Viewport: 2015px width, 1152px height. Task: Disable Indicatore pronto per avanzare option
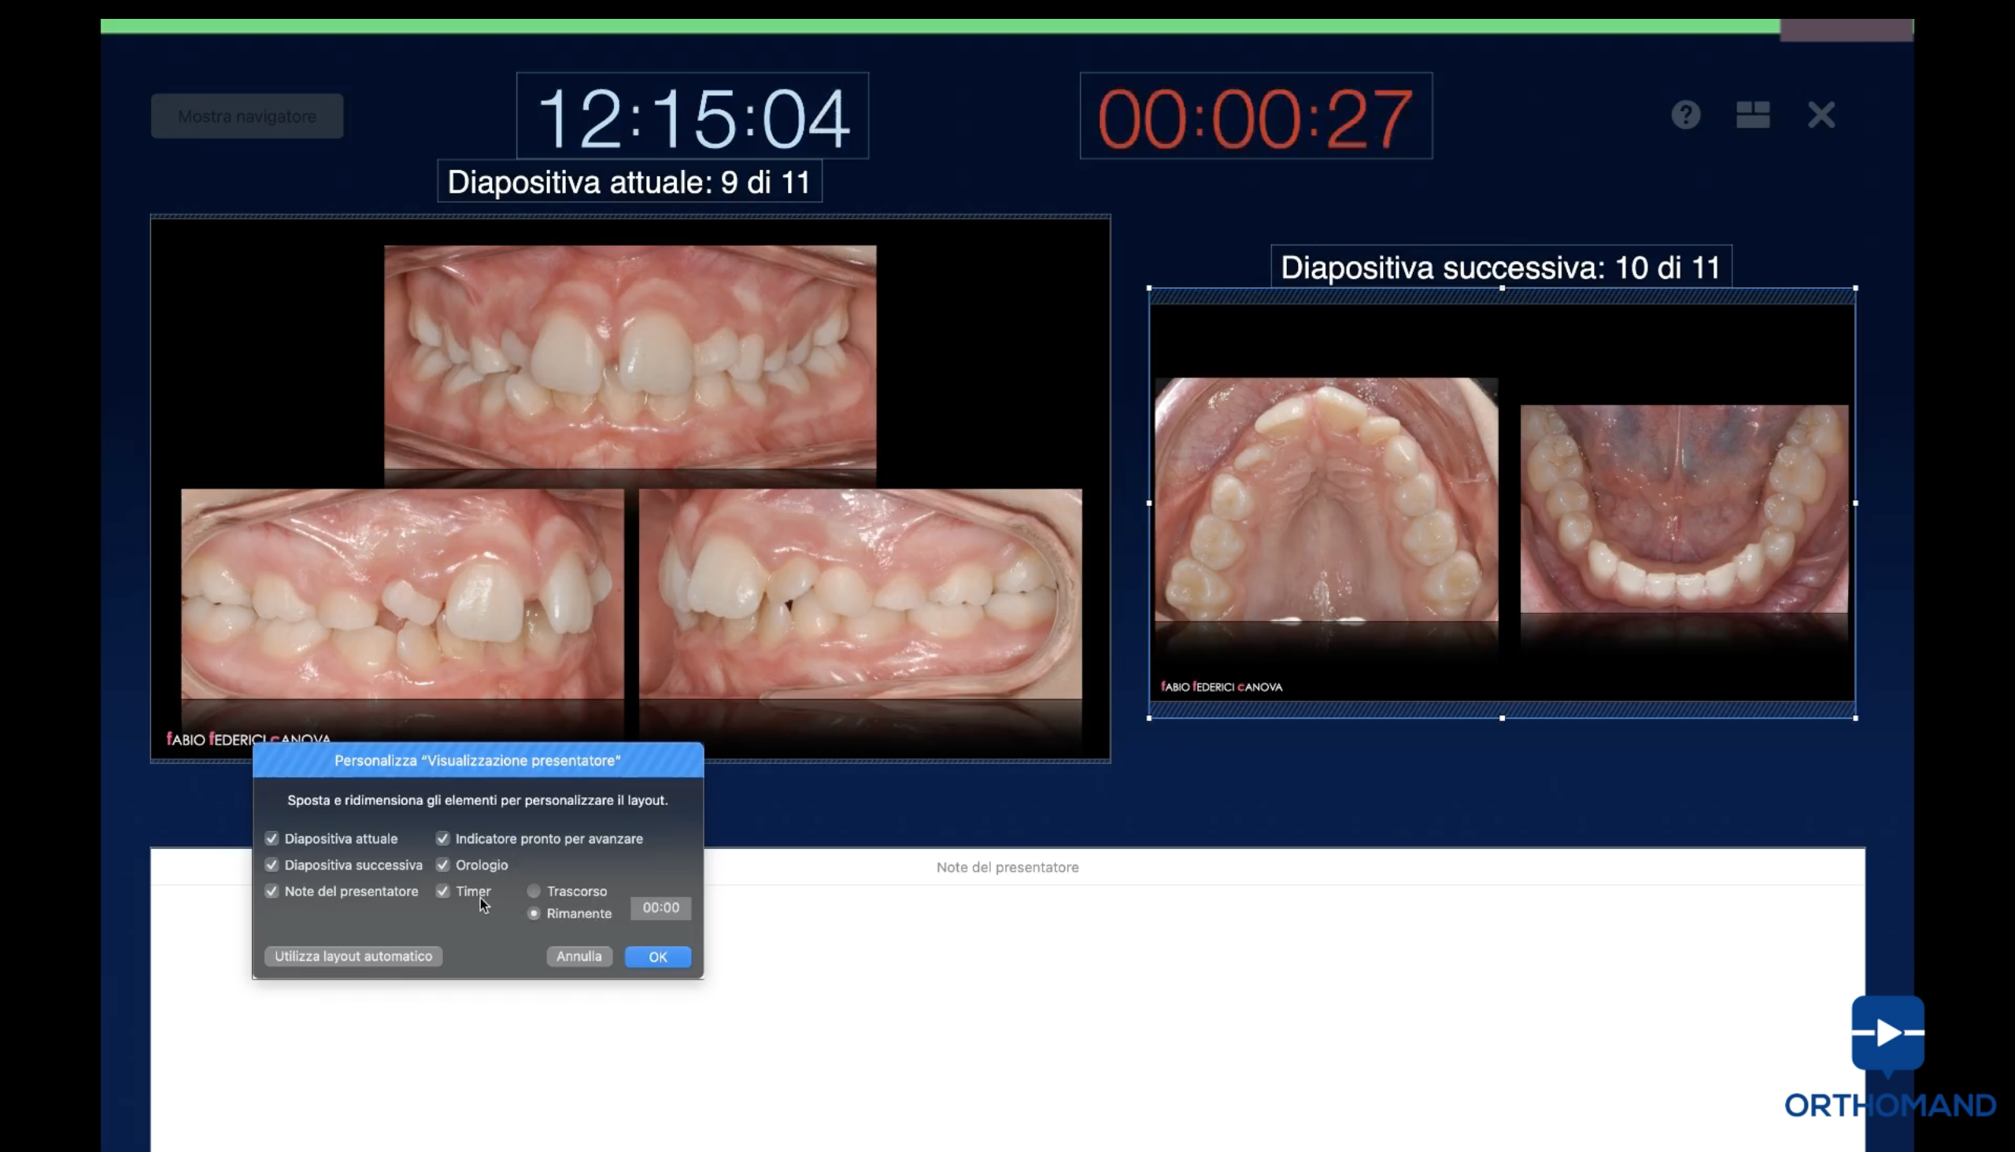(443, 839)
